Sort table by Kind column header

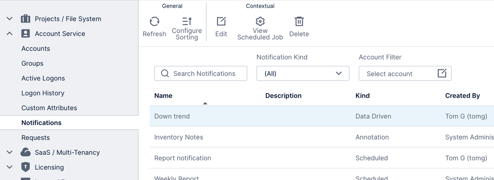point(362,95)
